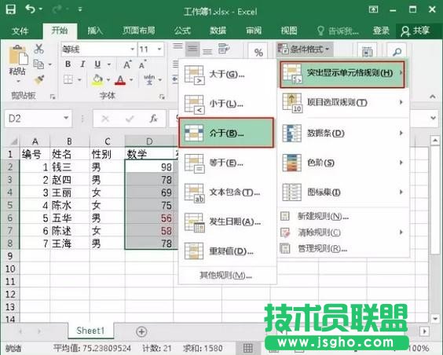Toggle middle align button
This screenshot has height=355, width=443.
pos(192,49)
